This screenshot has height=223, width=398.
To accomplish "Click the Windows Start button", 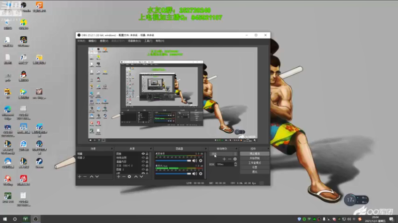I will pyautogui.click(x=5, y=219).
